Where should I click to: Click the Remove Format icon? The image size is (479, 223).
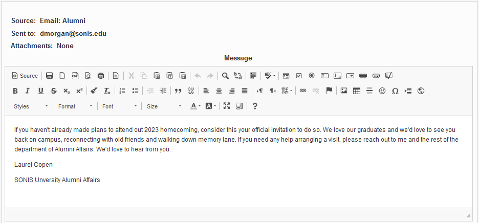(107, 91)
